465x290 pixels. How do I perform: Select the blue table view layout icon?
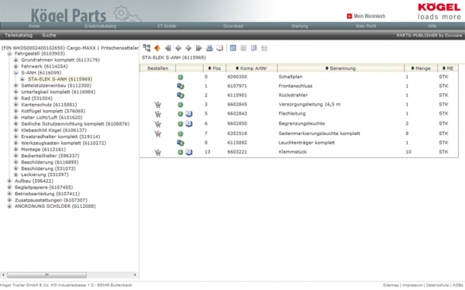tap(233, 48)
